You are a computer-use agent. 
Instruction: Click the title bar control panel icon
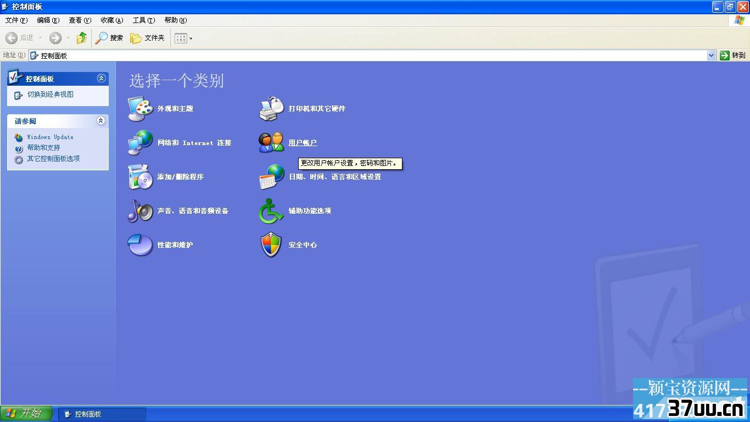[x=5, y=7]
